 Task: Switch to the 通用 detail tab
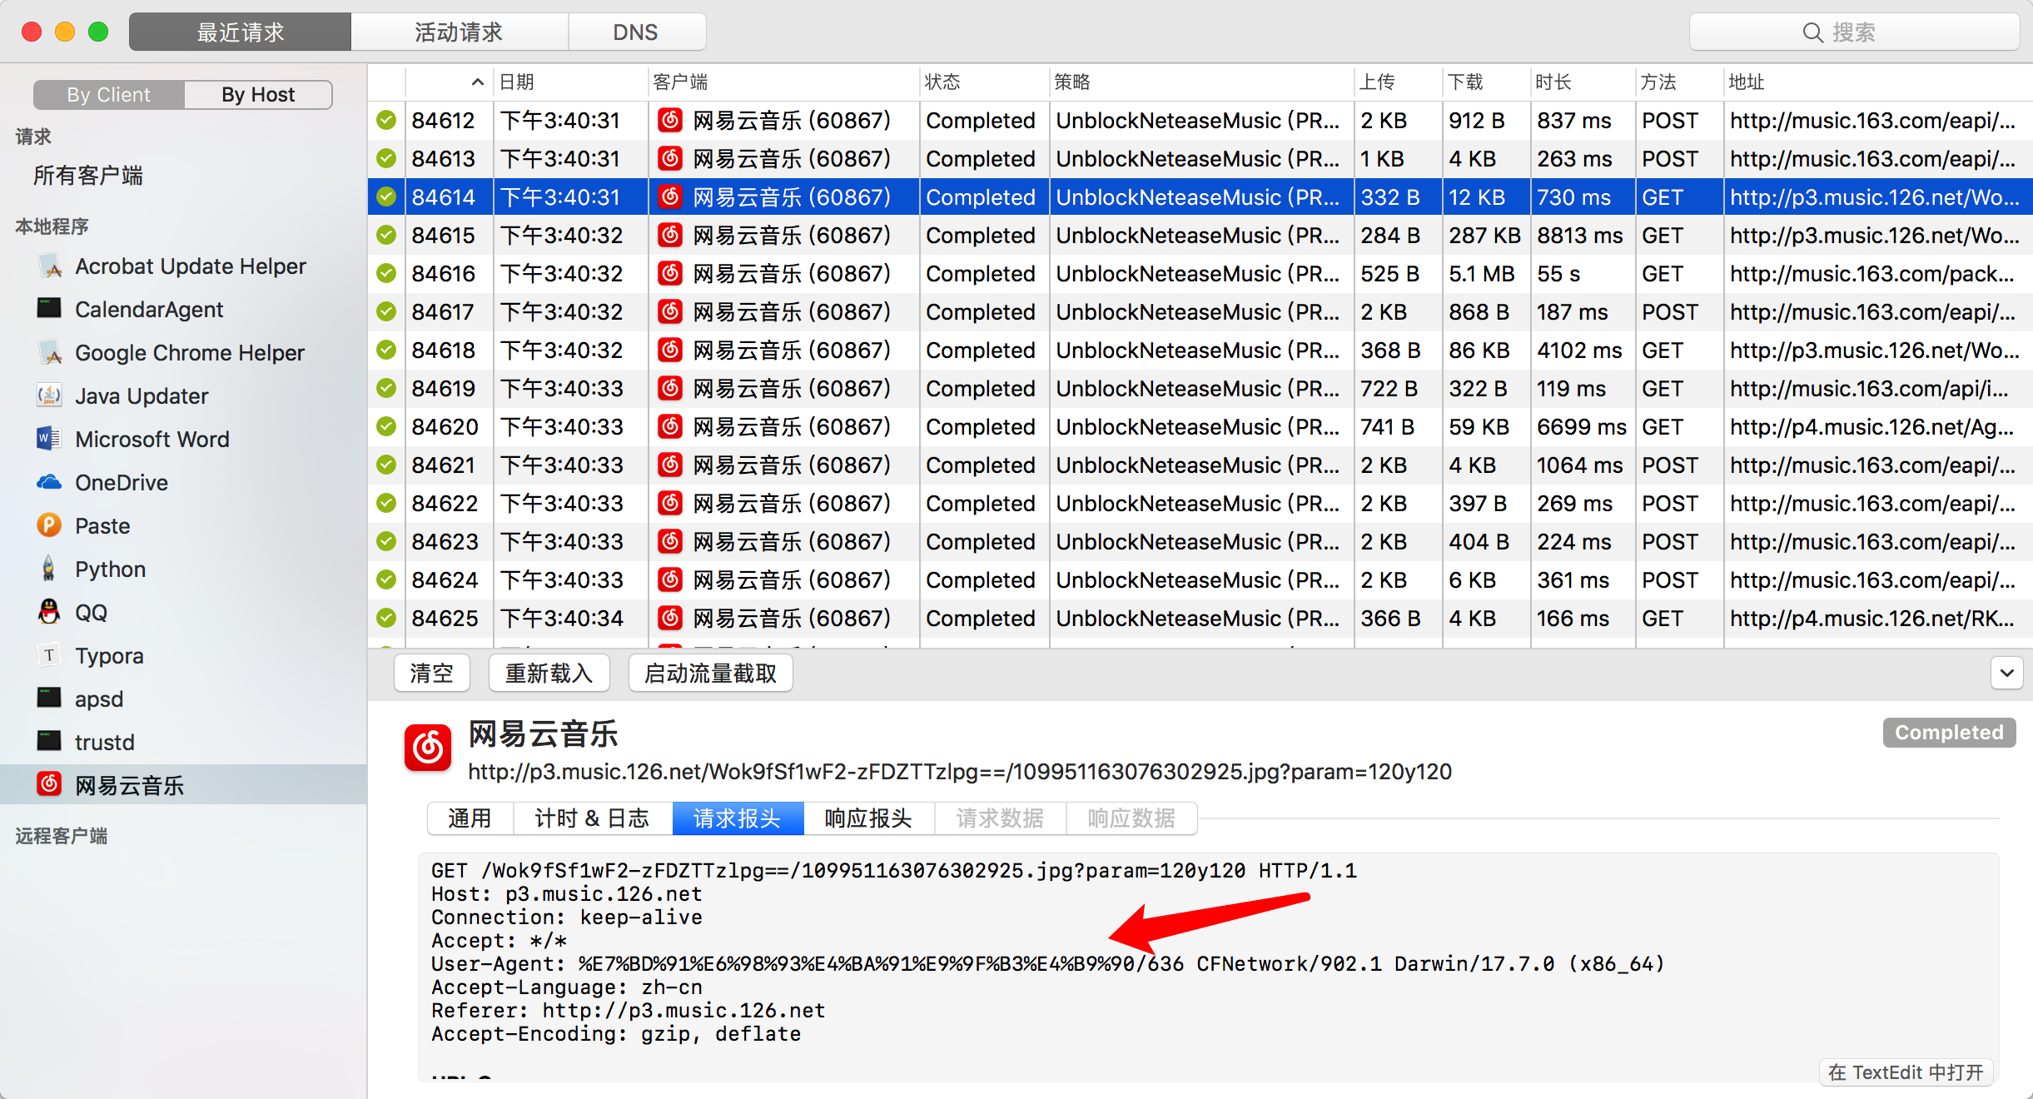(x=470, y=818)
